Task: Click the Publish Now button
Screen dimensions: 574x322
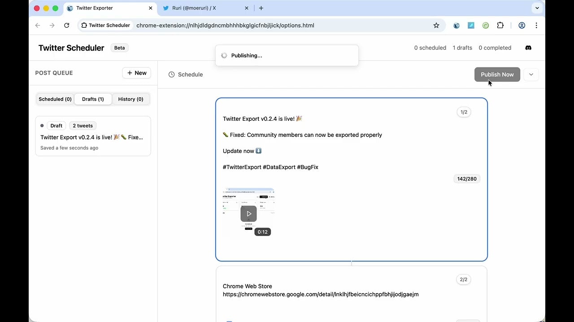Action: 497,75
